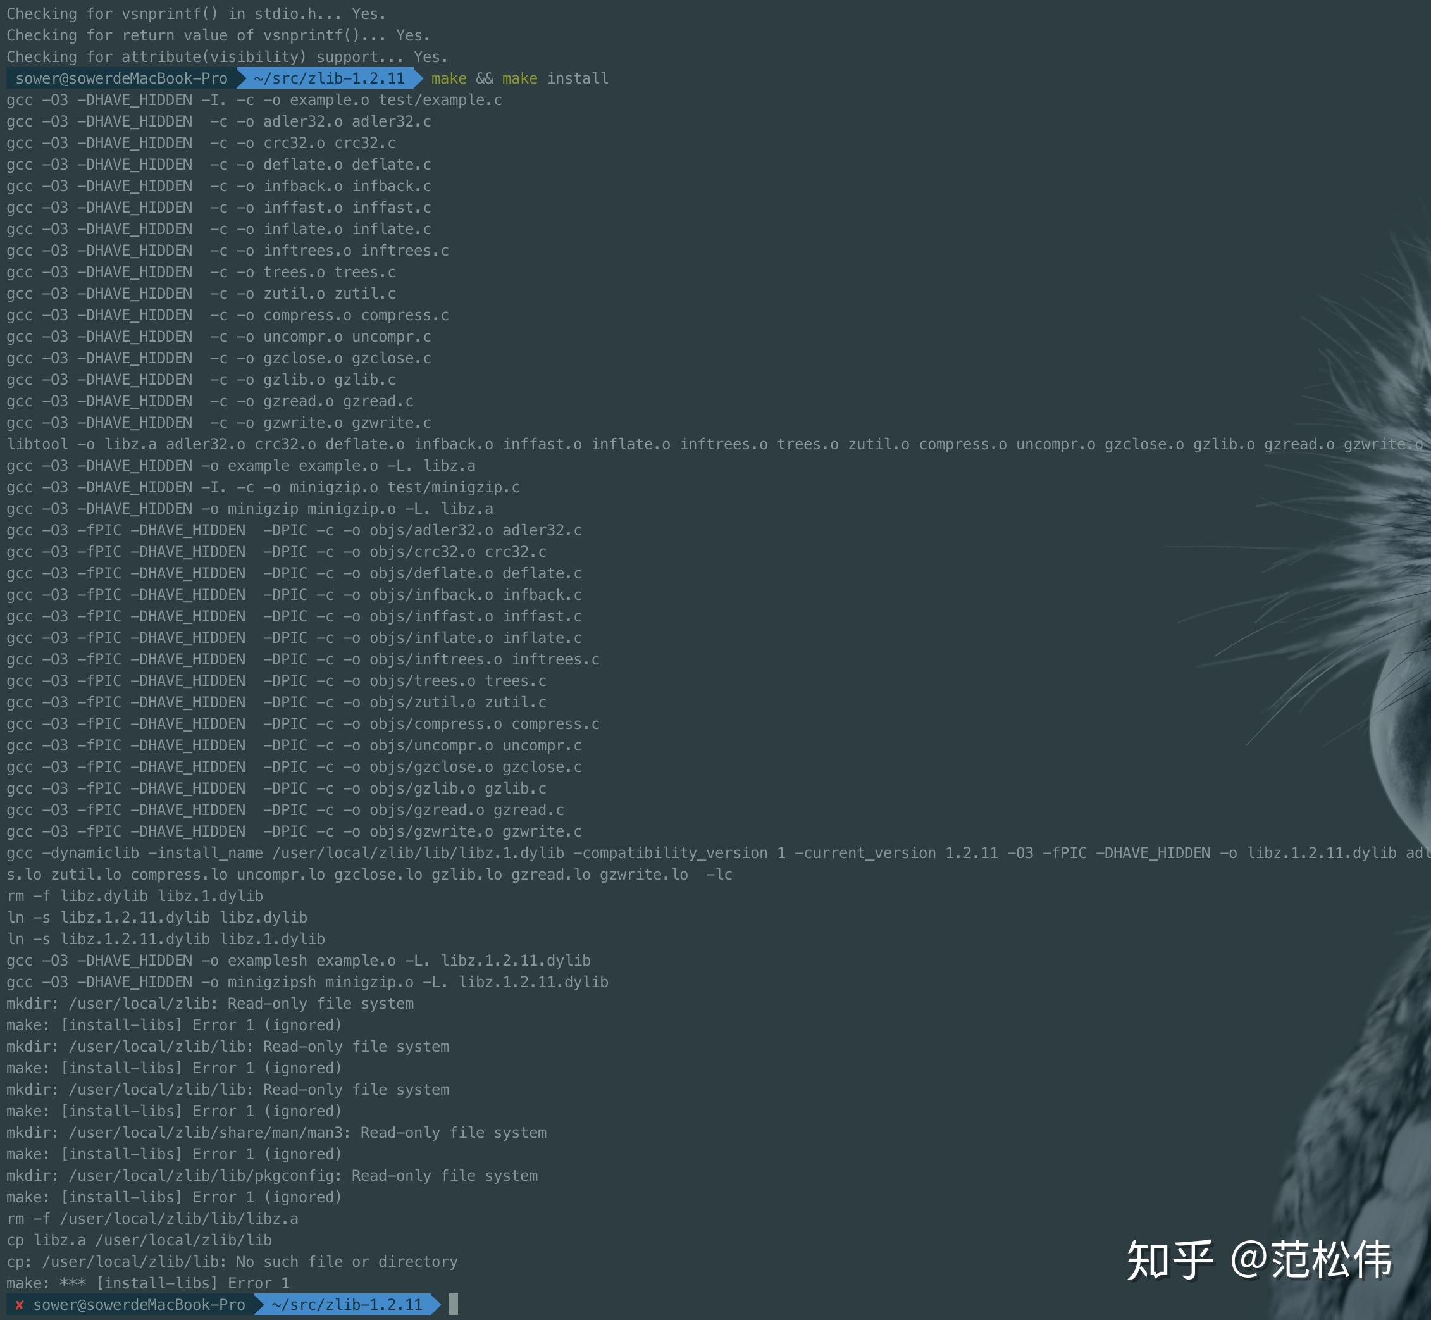The image size is (1431, 1320).
Task: Click the 'No such file or directory' error line
Action: tap(232, 1261)
